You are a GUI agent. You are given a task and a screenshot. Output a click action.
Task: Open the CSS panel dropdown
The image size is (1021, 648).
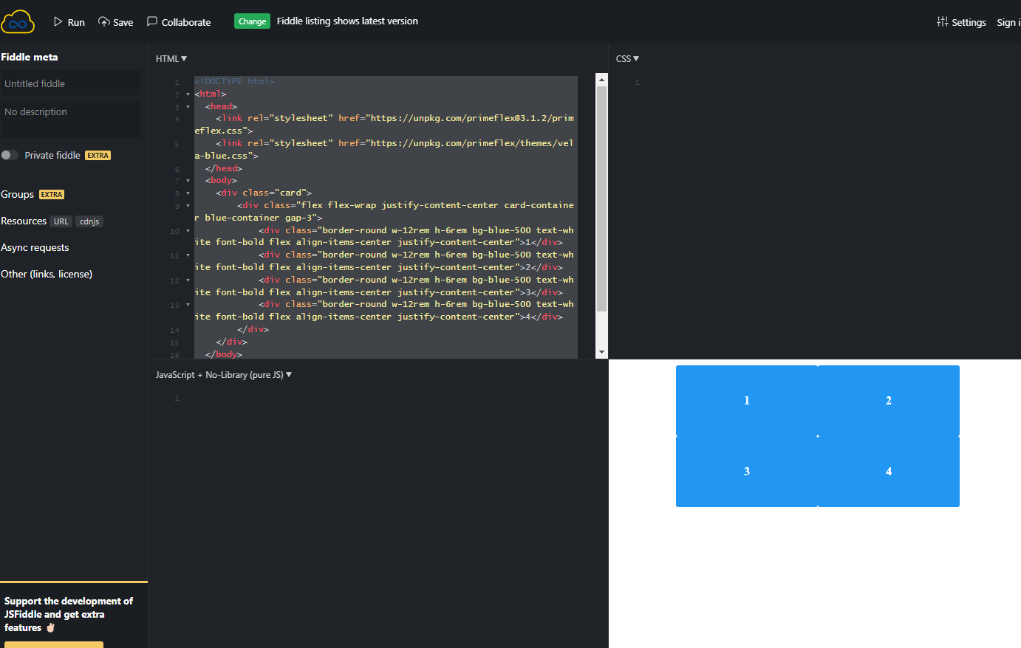click(x=627, y=58)
